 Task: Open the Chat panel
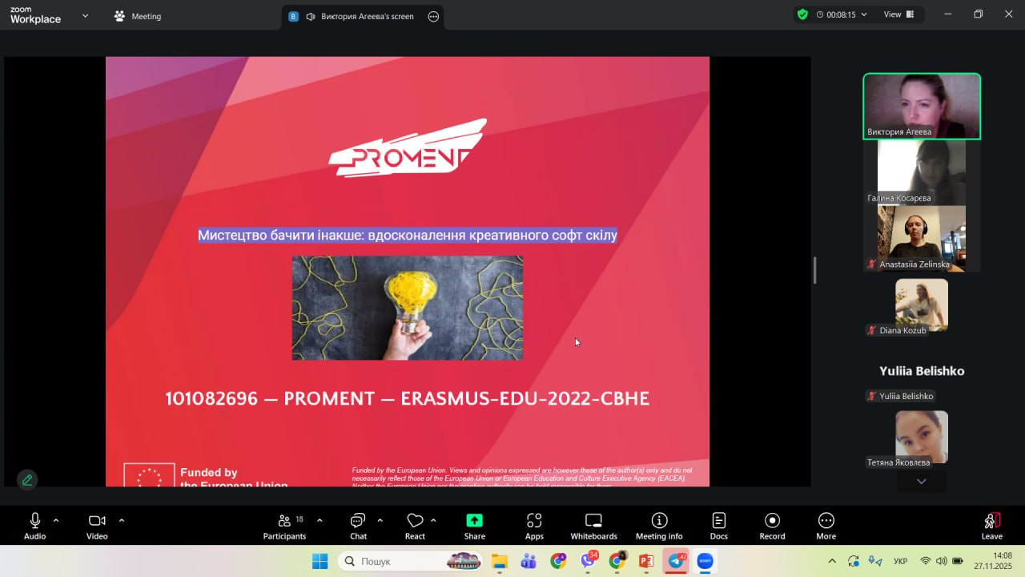[358, 526]
